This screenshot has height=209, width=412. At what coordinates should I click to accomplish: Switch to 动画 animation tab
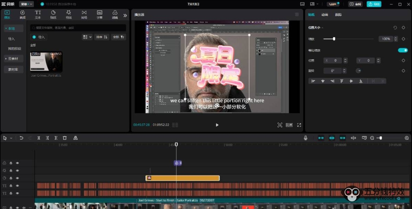tap(325, 15)
